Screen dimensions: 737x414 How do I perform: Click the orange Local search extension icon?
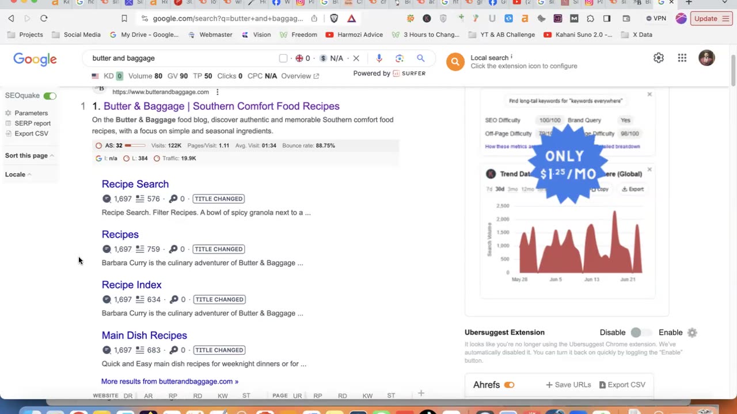(x=455, y=62)
